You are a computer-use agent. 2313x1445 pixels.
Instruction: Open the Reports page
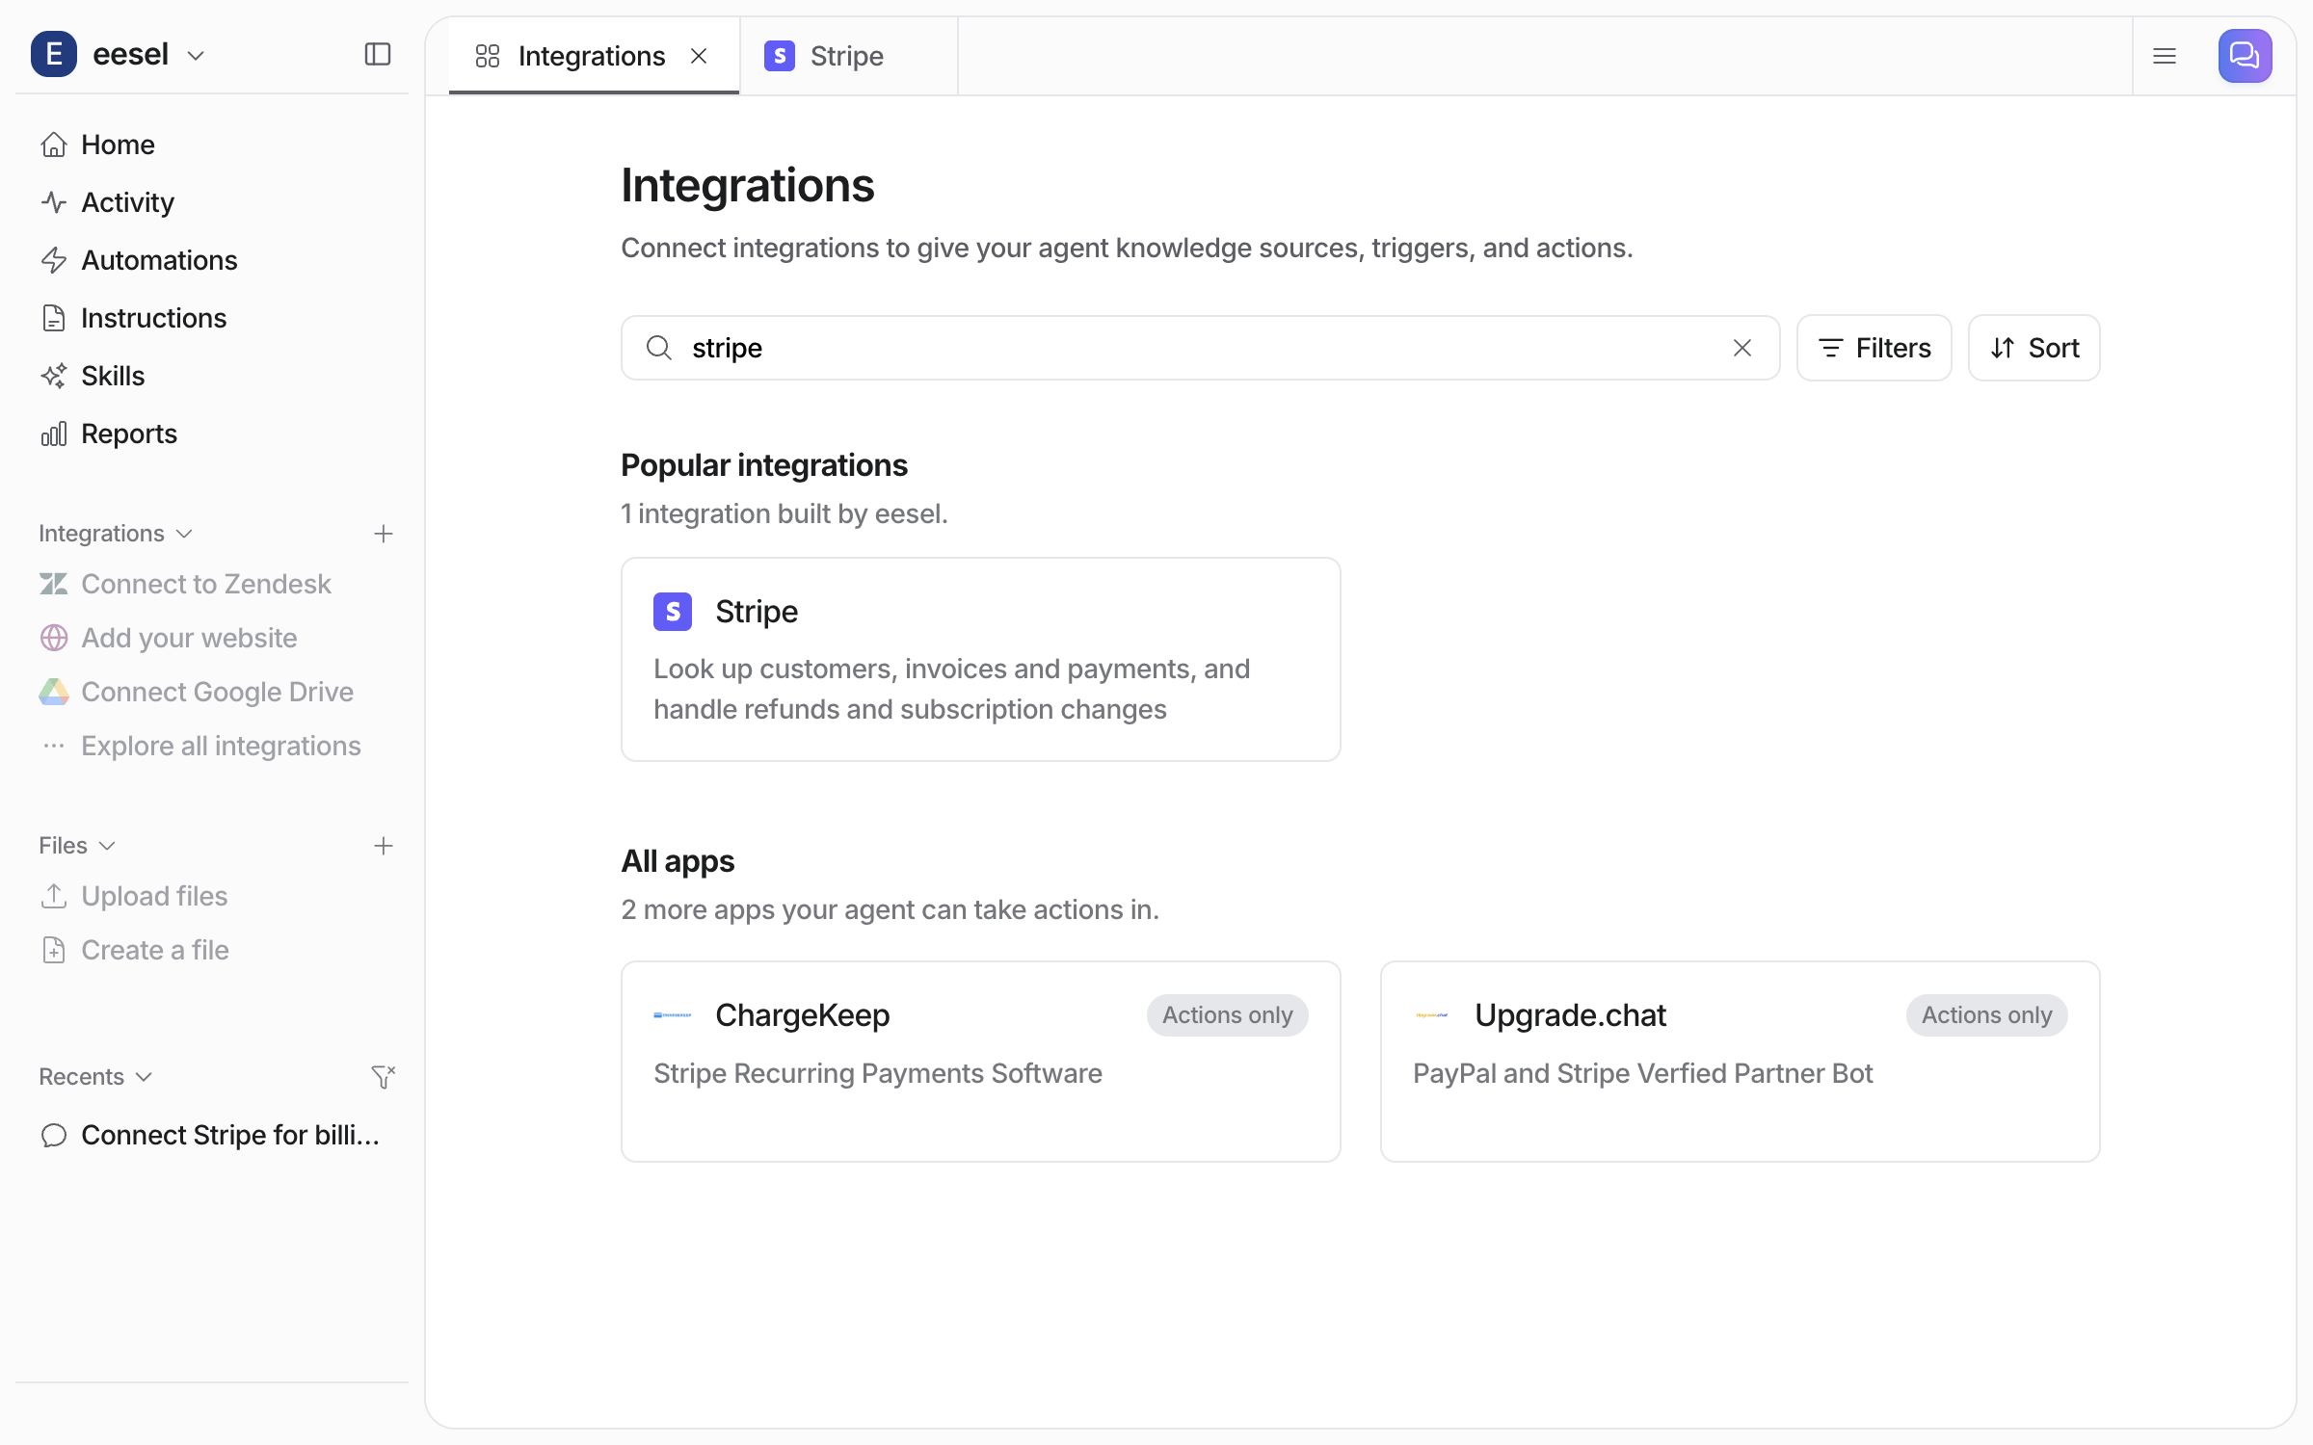(212, 433)
